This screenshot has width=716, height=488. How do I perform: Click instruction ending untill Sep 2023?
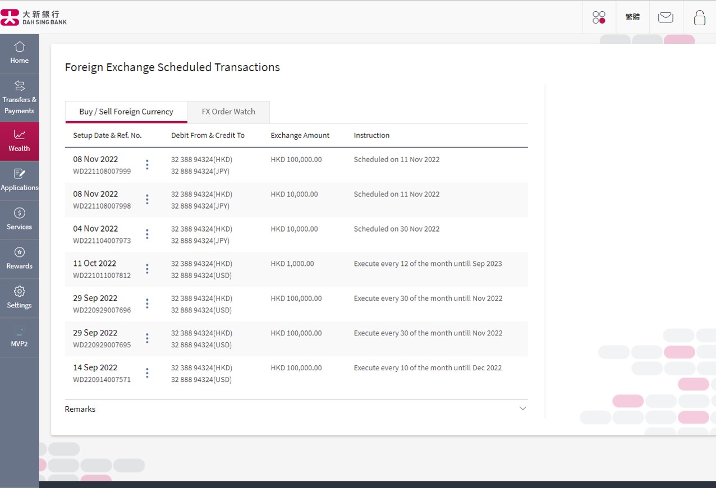[428, 264]
